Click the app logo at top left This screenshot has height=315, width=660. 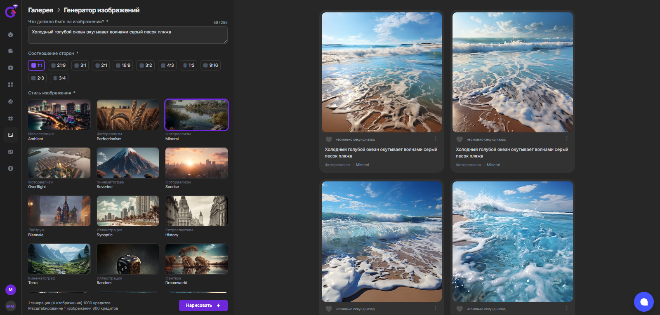(x=11, y=11)
